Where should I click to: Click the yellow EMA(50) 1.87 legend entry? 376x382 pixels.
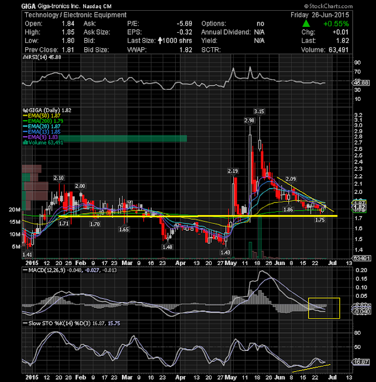(41, 116)
